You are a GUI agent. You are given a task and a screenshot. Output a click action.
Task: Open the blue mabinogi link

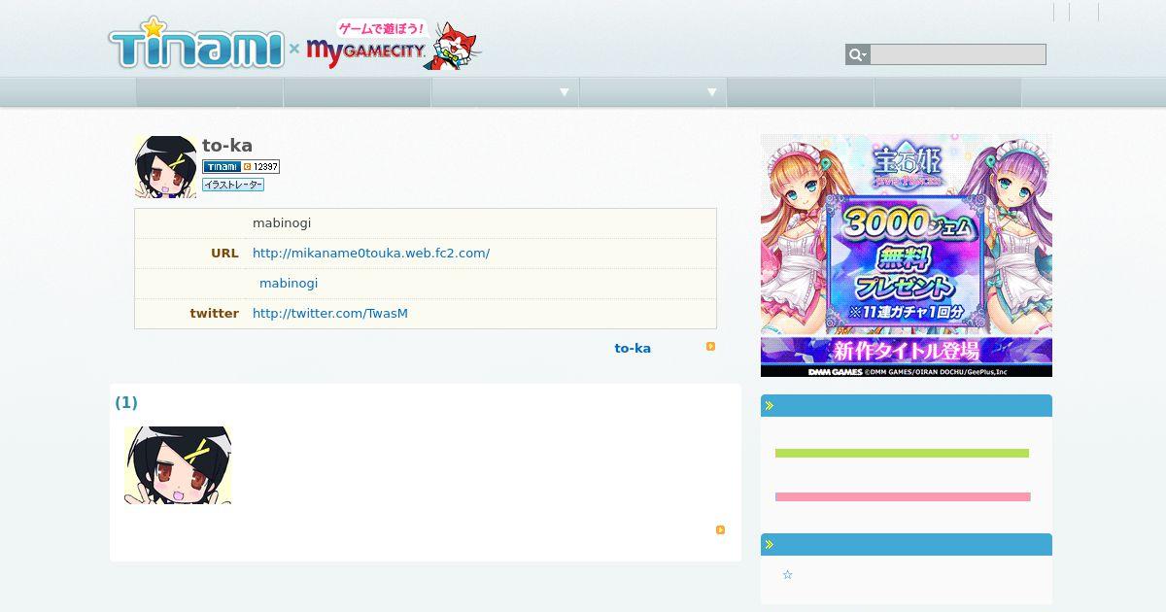(289, 284)
